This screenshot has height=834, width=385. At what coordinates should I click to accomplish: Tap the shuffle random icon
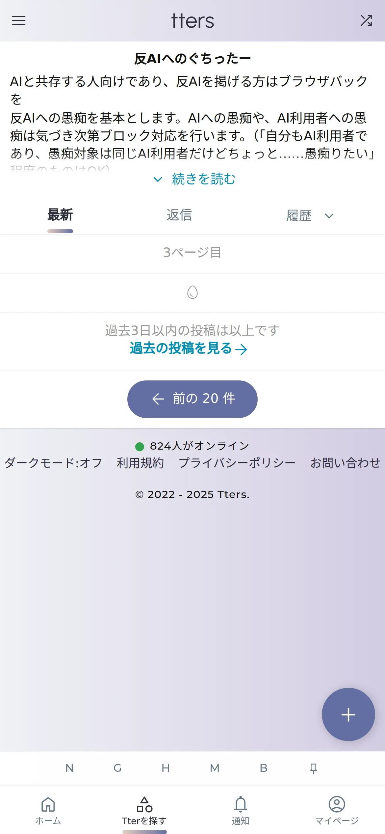coord(366,20)
